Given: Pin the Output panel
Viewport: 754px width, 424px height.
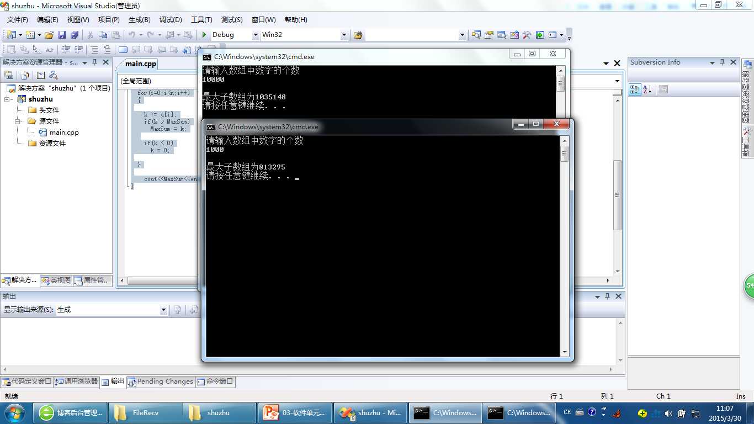Looking at the screenshot, I should tap(608, 296).
